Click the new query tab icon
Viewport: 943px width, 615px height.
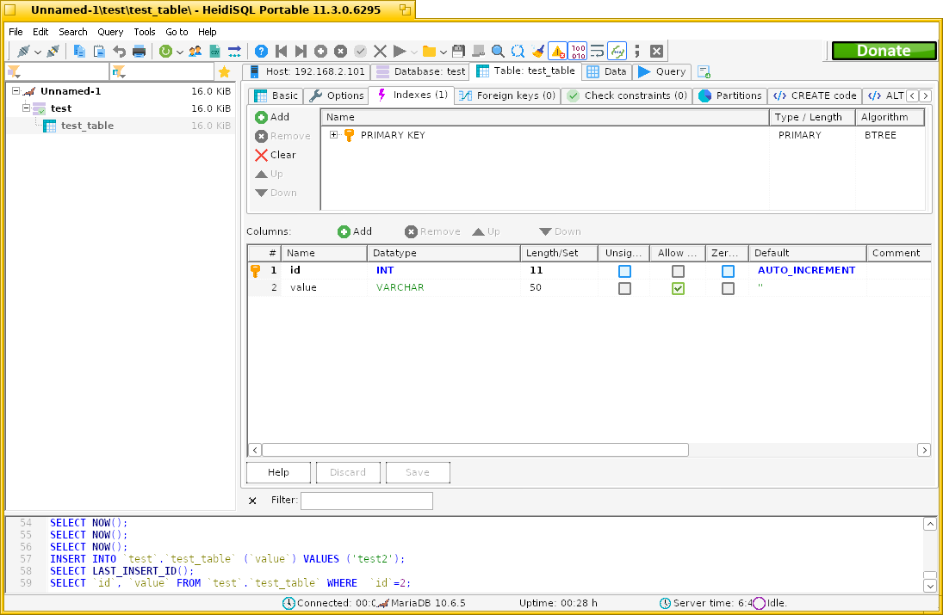pyautogui.click(x=704, y=72)
